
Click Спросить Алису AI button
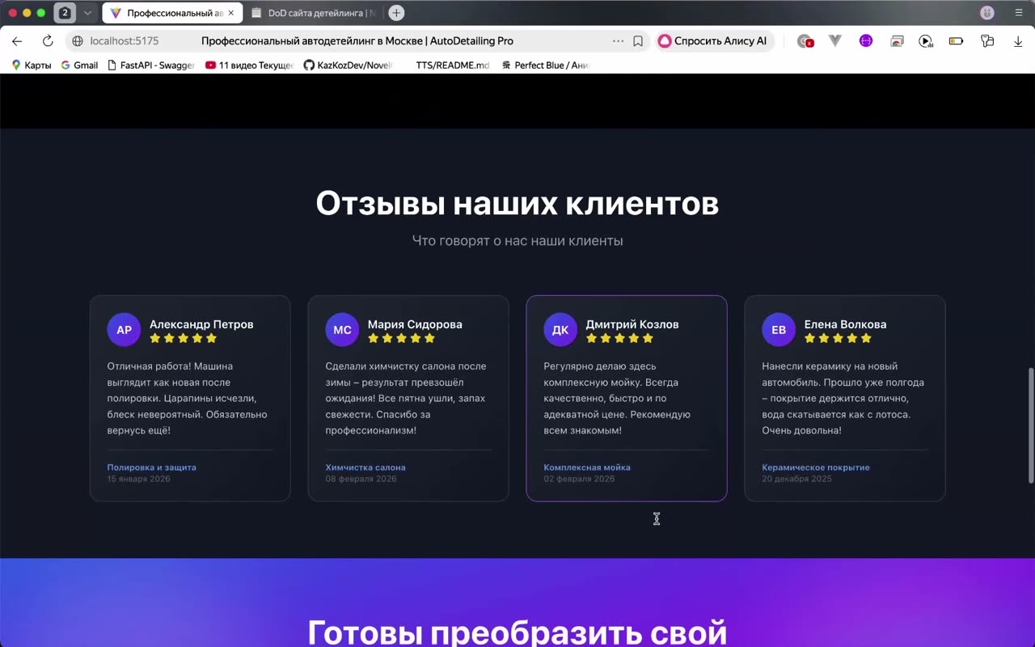713,41
